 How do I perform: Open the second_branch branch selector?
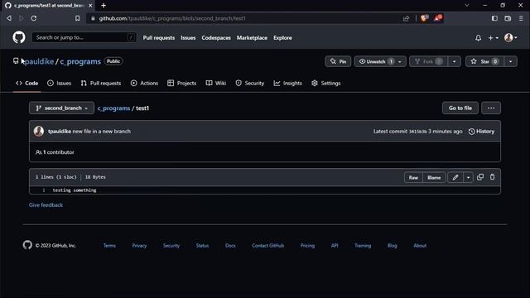(x=61, y=108)
